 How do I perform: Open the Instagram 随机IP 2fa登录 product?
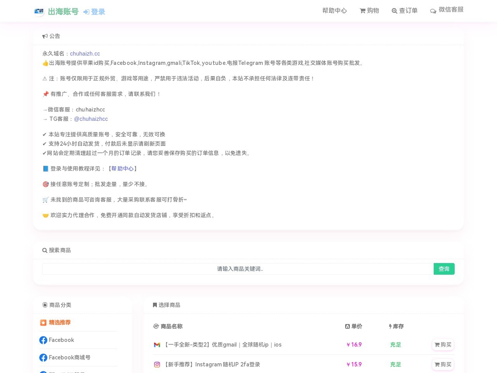(212, 364)
